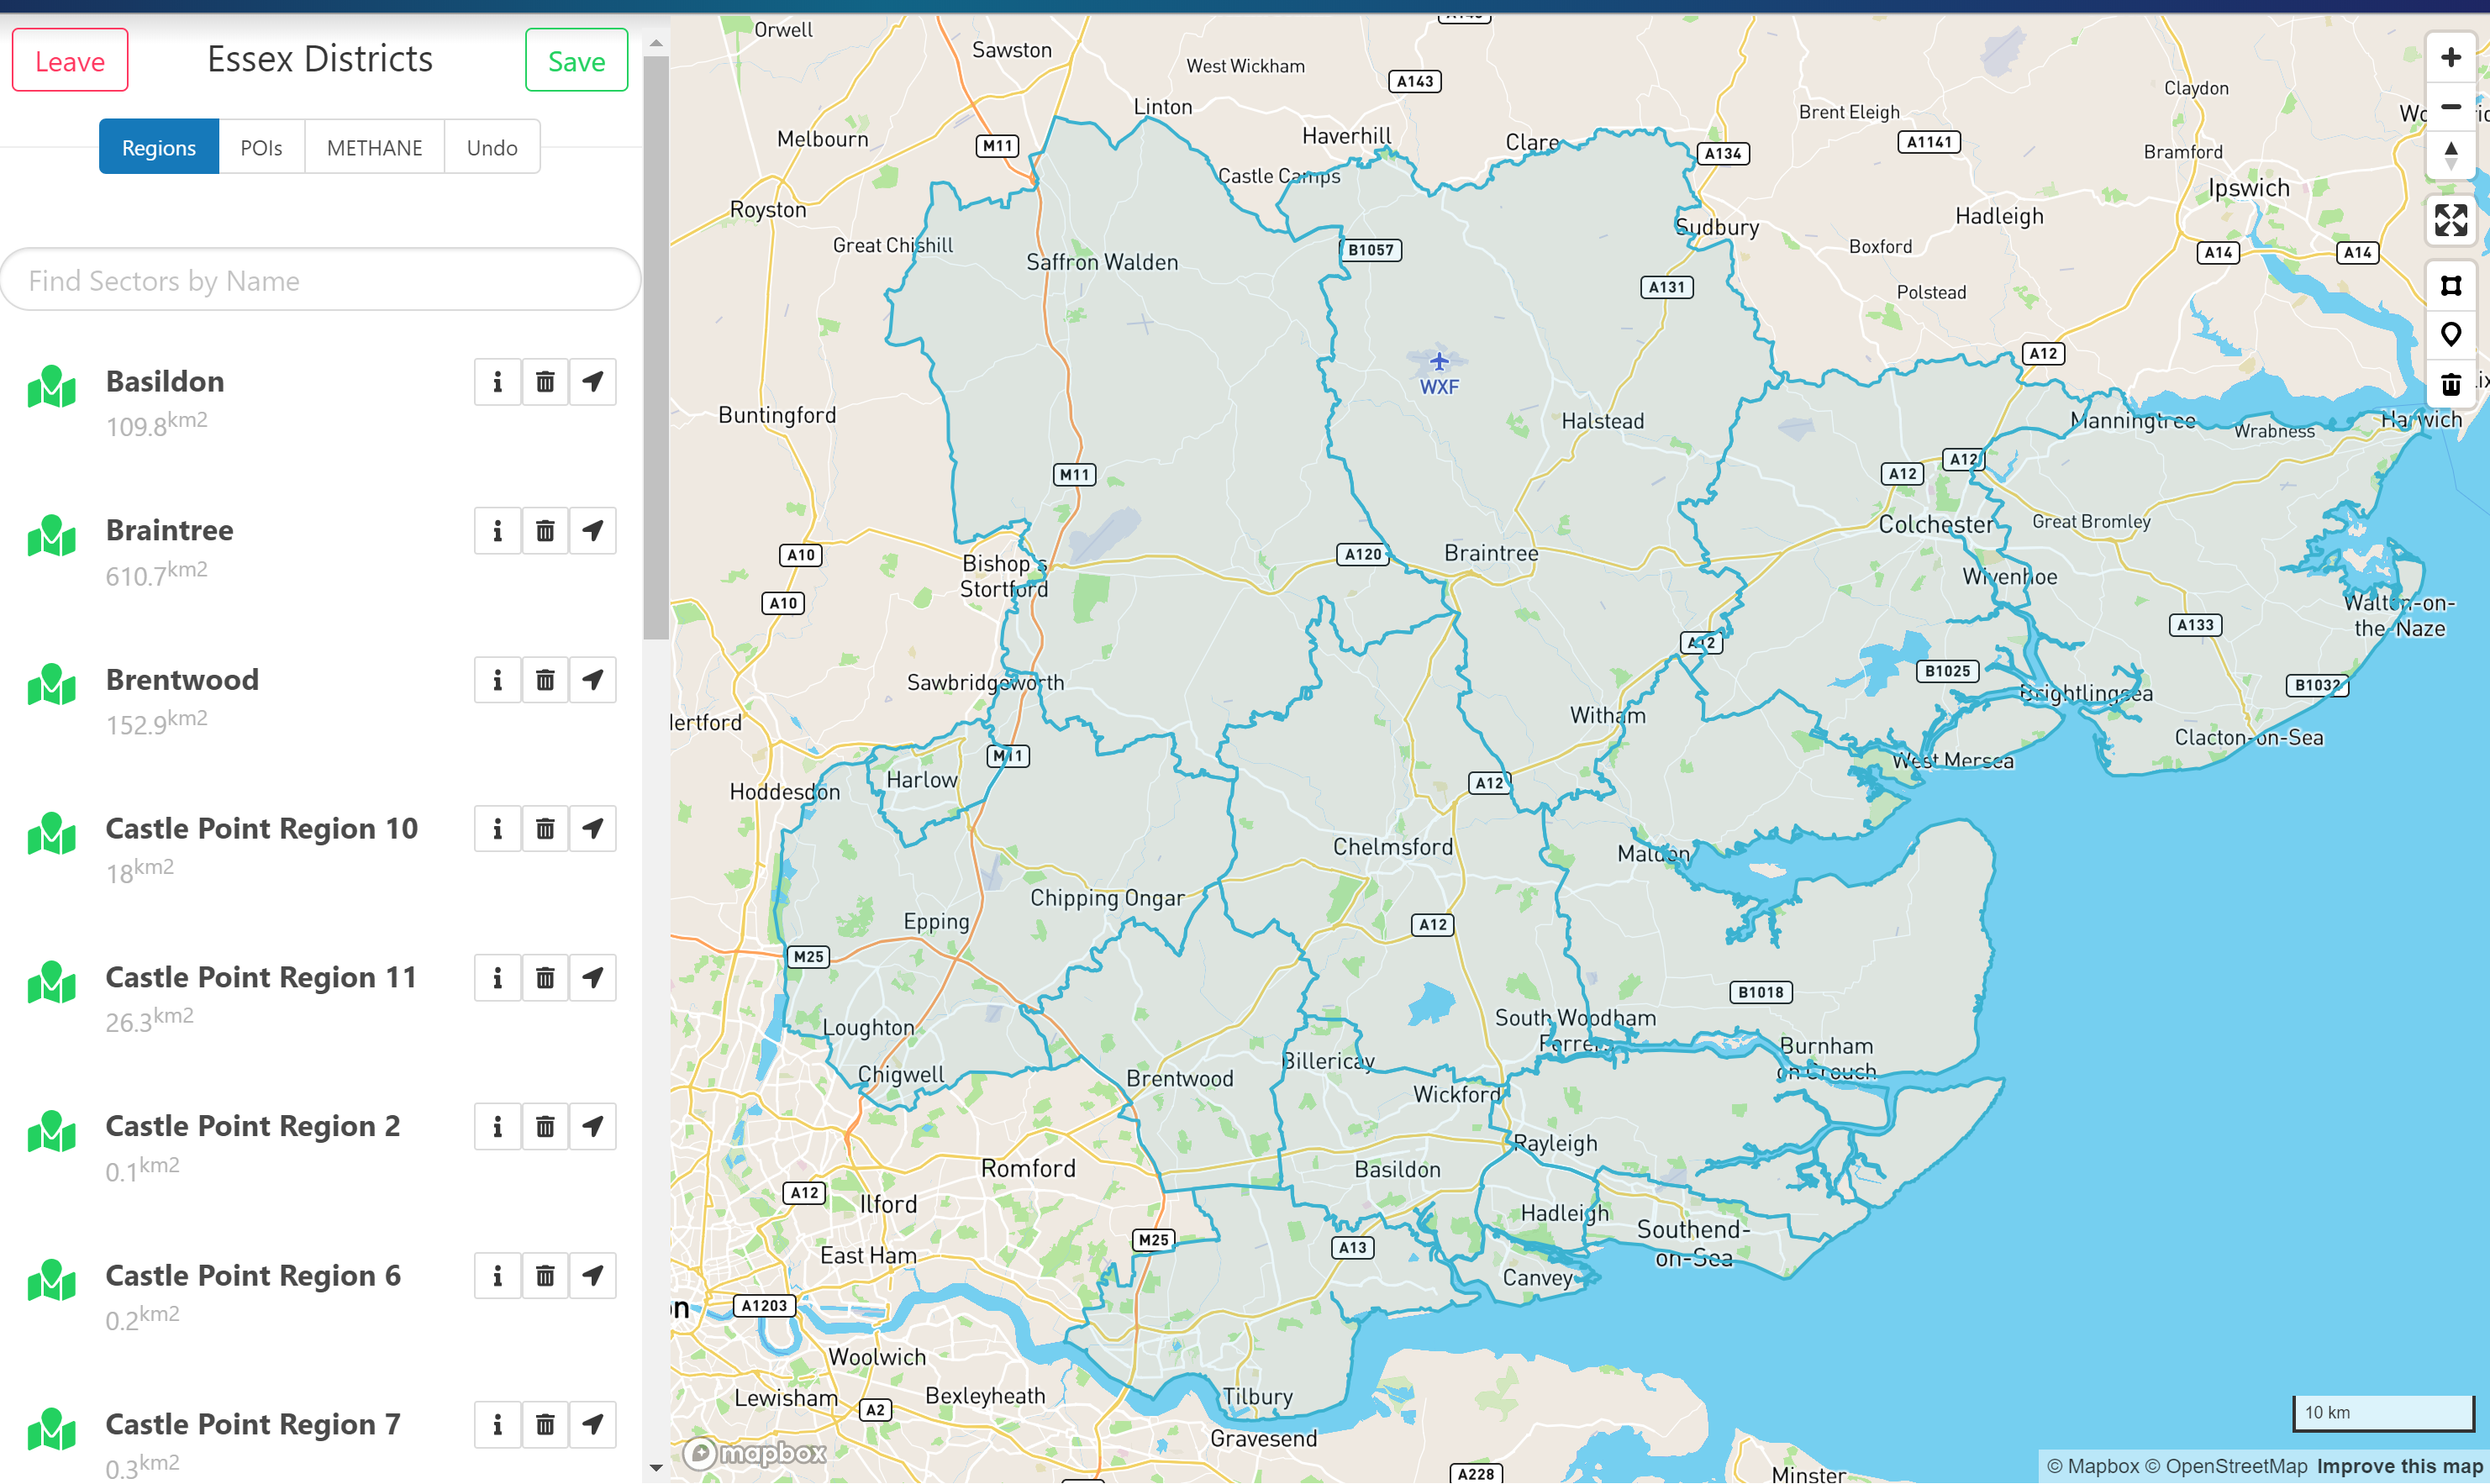Reset map bearing with compass
This screenshot has height=1484, width=2490.
point(2450,155)
